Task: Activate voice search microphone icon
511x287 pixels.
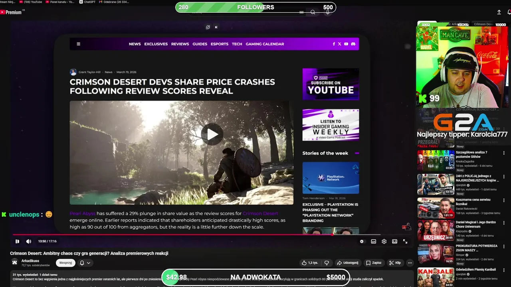Action: [328, 12]
